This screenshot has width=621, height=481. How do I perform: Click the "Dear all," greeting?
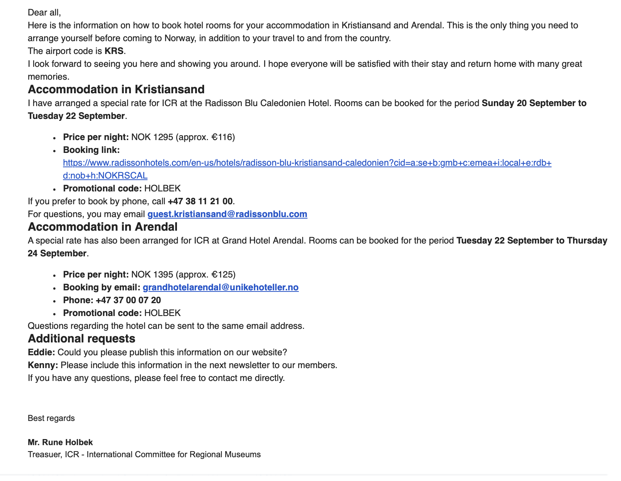(44, 12)
